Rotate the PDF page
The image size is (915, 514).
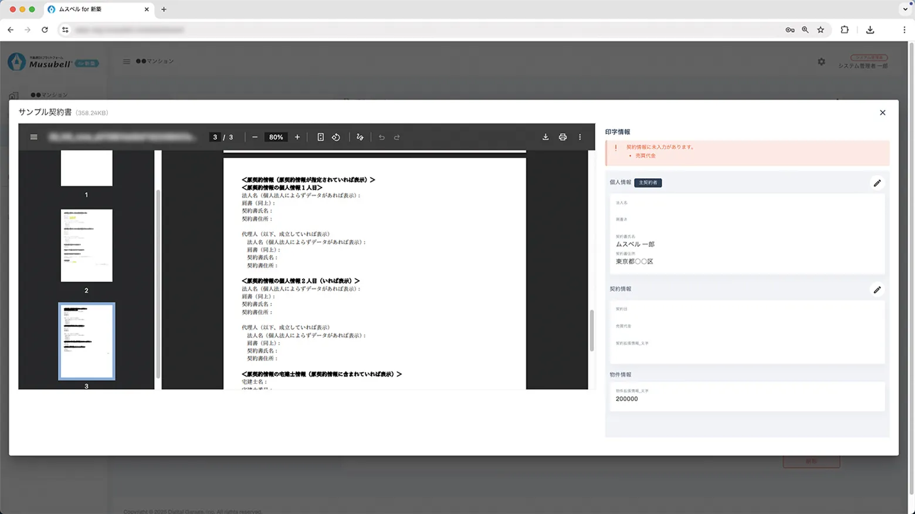(x=336, y=137)
